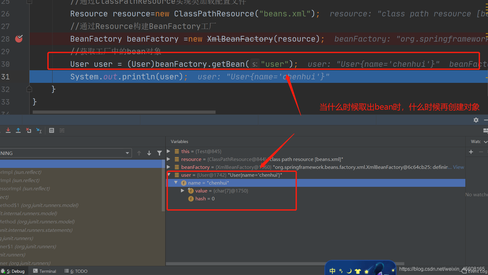Click the shirt skin icon in input method bar

358,271
